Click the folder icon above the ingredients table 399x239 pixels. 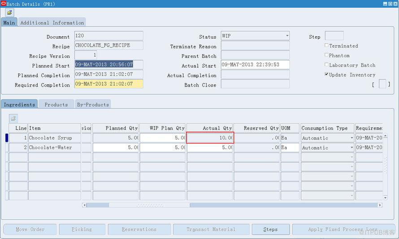point(13,118)
